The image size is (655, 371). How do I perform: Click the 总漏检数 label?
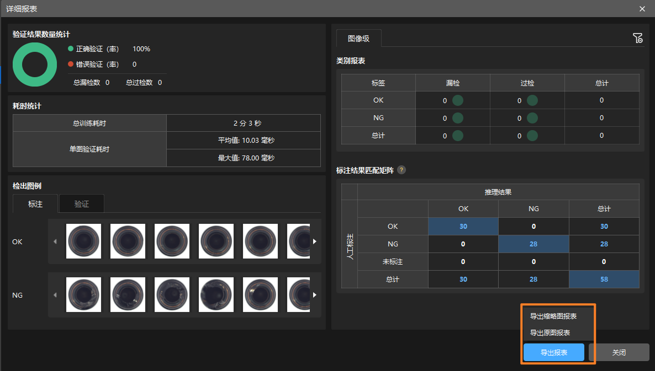pyautogui.click(x=87, y=83)
